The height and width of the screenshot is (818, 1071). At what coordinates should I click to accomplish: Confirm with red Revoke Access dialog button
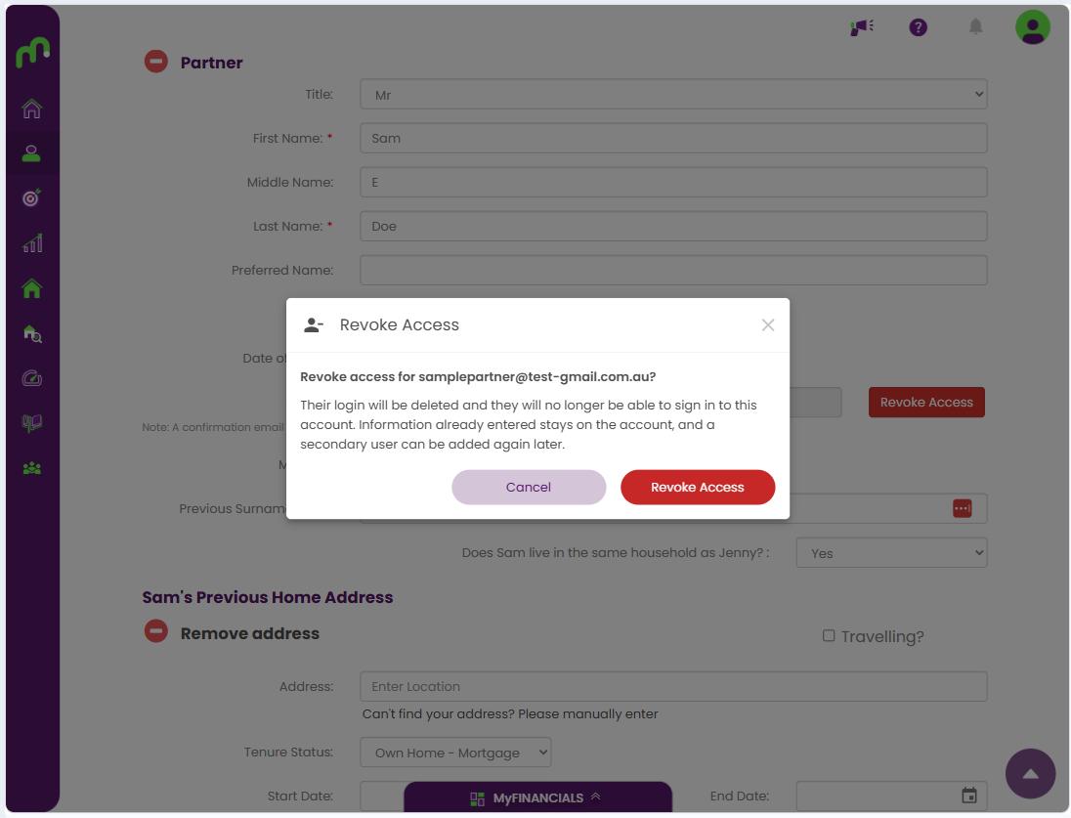coord(698,488)
